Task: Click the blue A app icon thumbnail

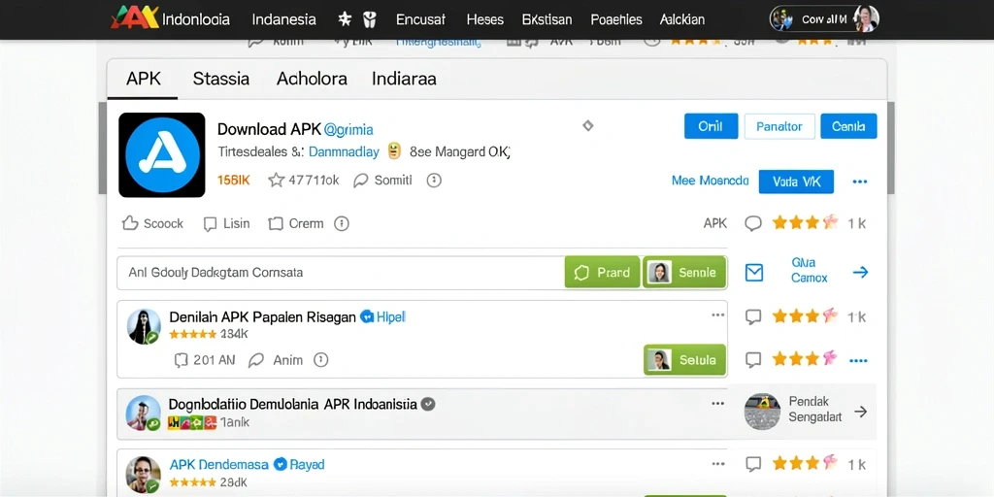Action: (162, 154)
